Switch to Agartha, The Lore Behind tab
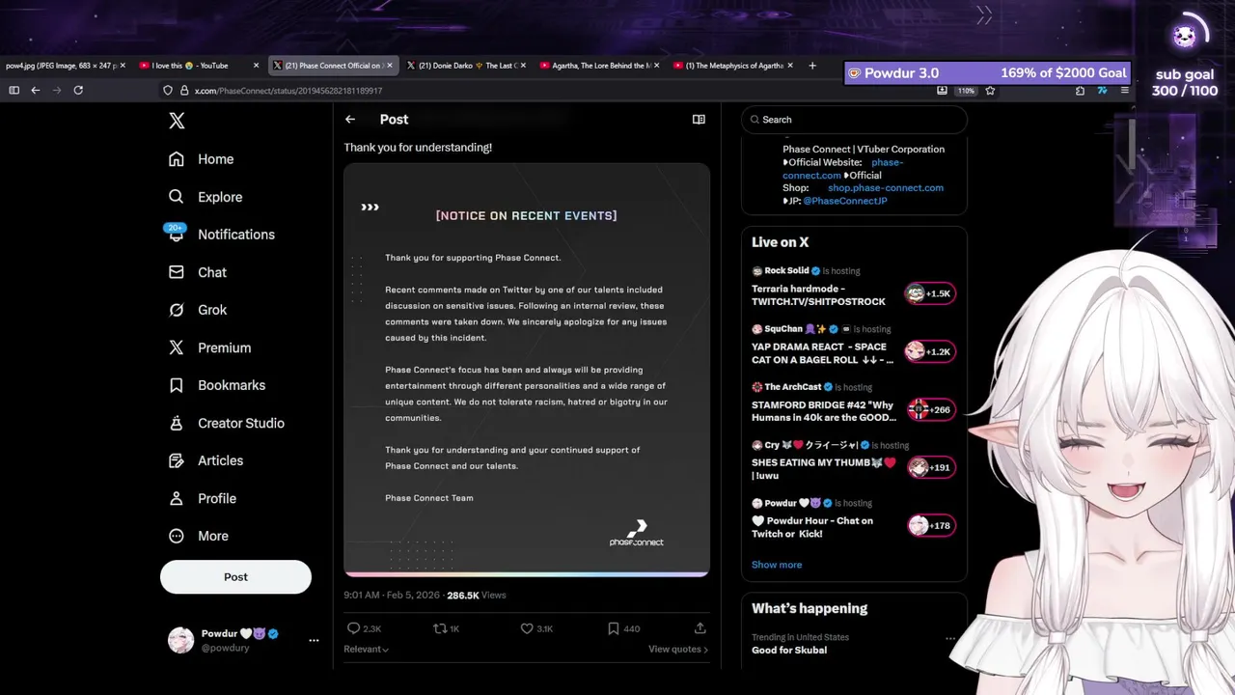This screenshot has width=1235, height=695. 598,66
